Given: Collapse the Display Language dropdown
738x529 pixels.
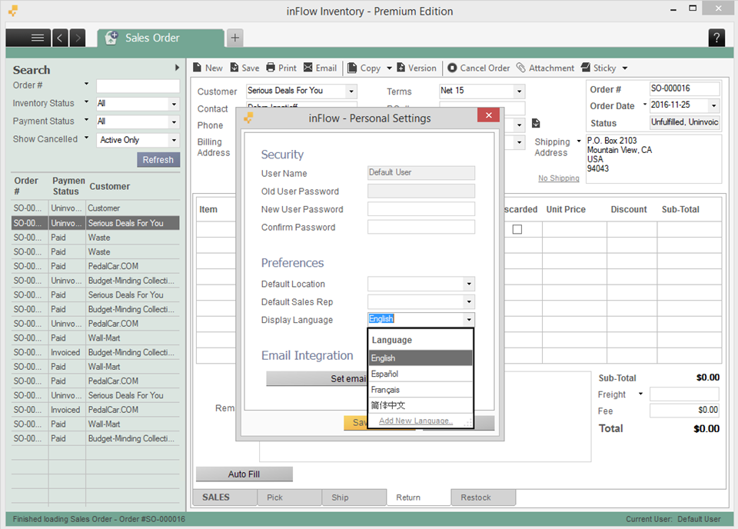Looking at the screenshot, I should point(469,320).
